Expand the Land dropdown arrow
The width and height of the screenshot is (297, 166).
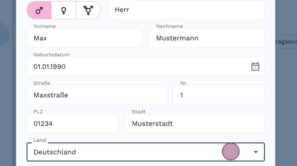point(256,152)
